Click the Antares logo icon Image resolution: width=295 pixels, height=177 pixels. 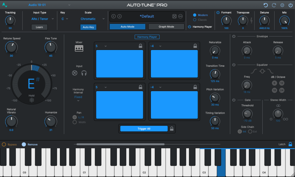[5, 5]
